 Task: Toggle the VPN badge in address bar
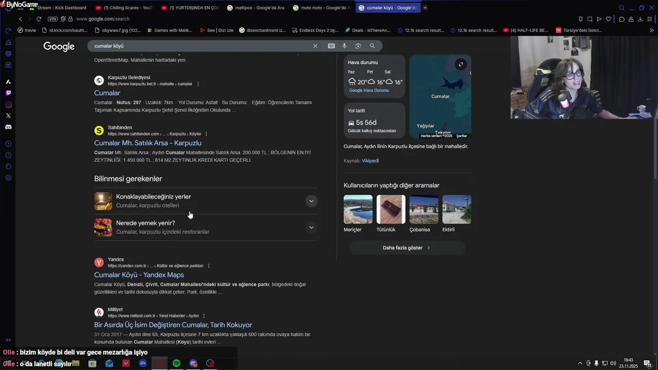coord(52,19)
